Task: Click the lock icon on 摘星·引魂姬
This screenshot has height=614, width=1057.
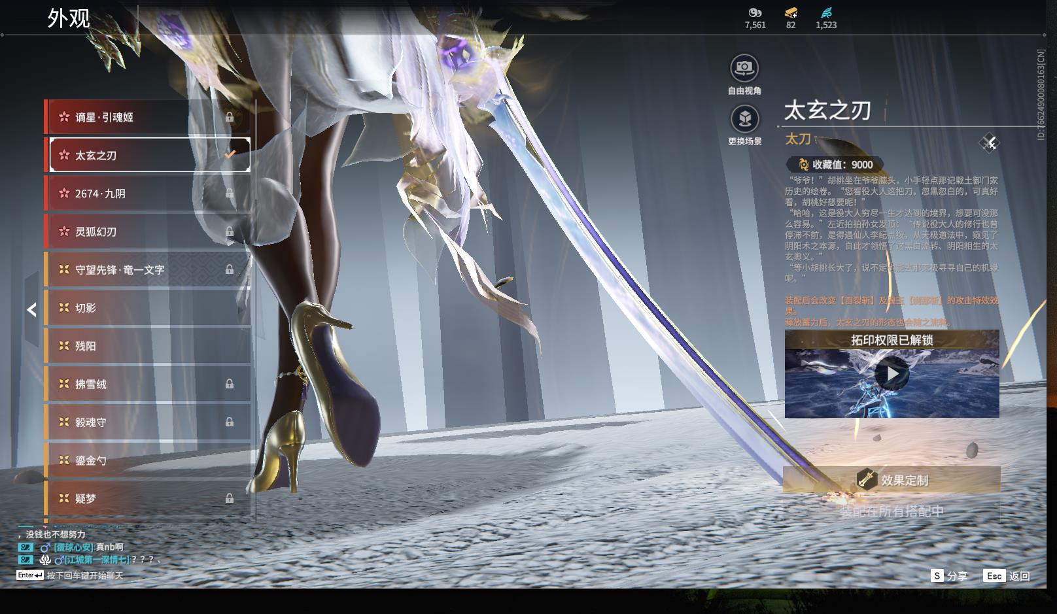Action: coord(230,117)
